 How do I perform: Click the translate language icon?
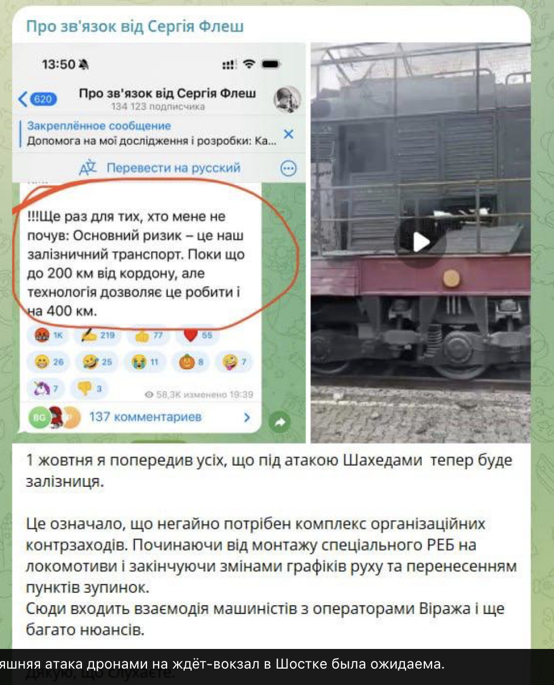(x=88, y=168)
